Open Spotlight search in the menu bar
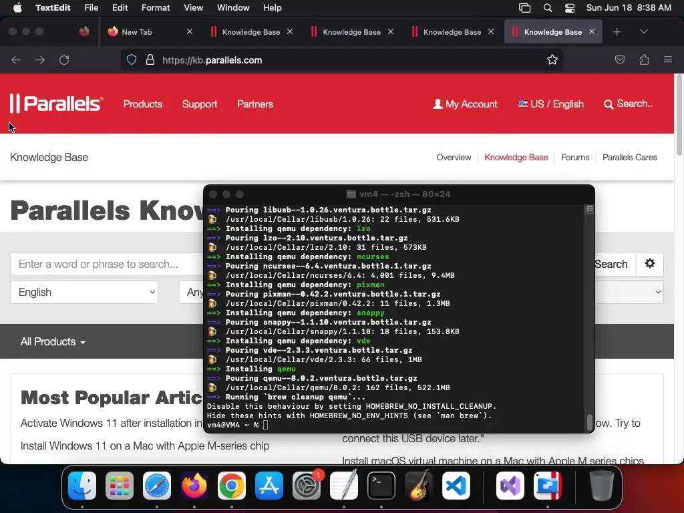 (548, 8)
